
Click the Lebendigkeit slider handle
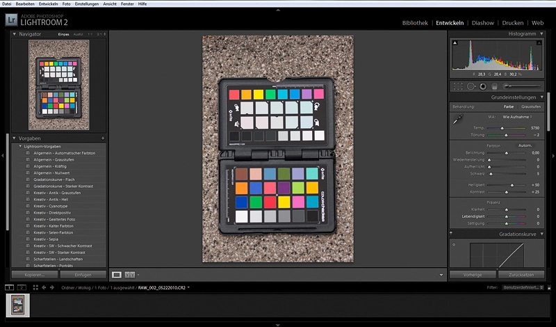tap(507, 216)
